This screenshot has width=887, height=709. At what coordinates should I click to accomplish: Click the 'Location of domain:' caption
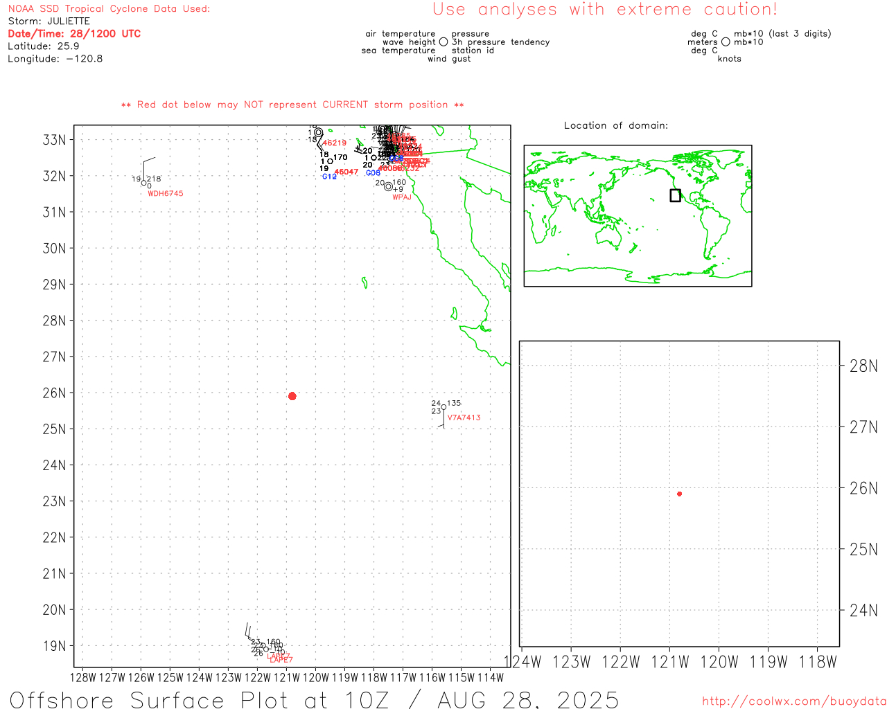[616, 125]
